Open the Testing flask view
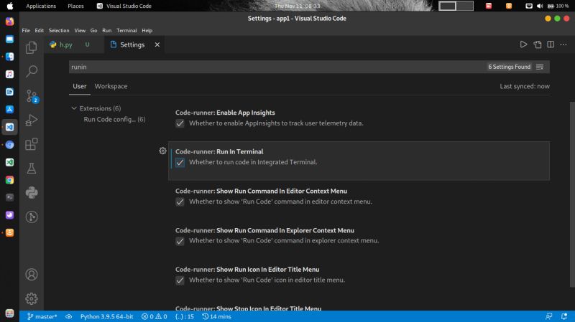The image size is (575, 322). pyautogui.click(x=31, y=169)
